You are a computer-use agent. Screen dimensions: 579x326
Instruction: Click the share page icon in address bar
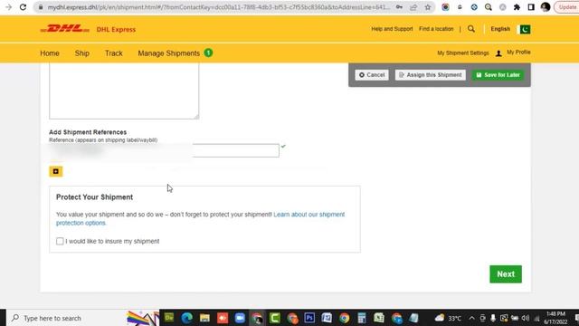(413, 7)
